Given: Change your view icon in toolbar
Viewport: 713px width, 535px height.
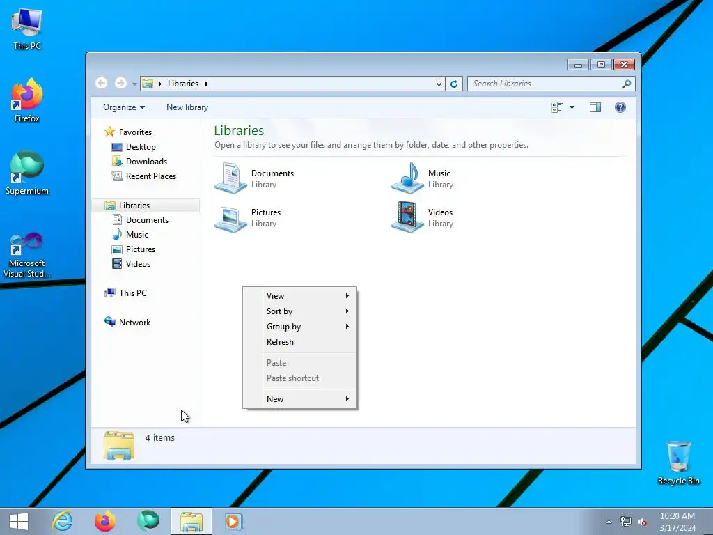Looking at the screenshot, I should (x=557, y=107).
